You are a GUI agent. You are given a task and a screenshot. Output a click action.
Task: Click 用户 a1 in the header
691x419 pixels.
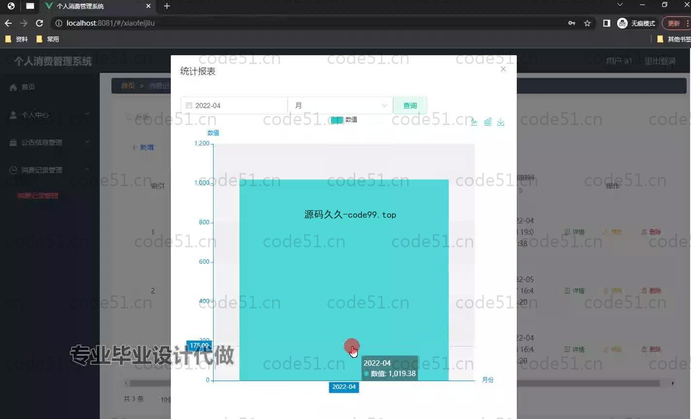619,61
